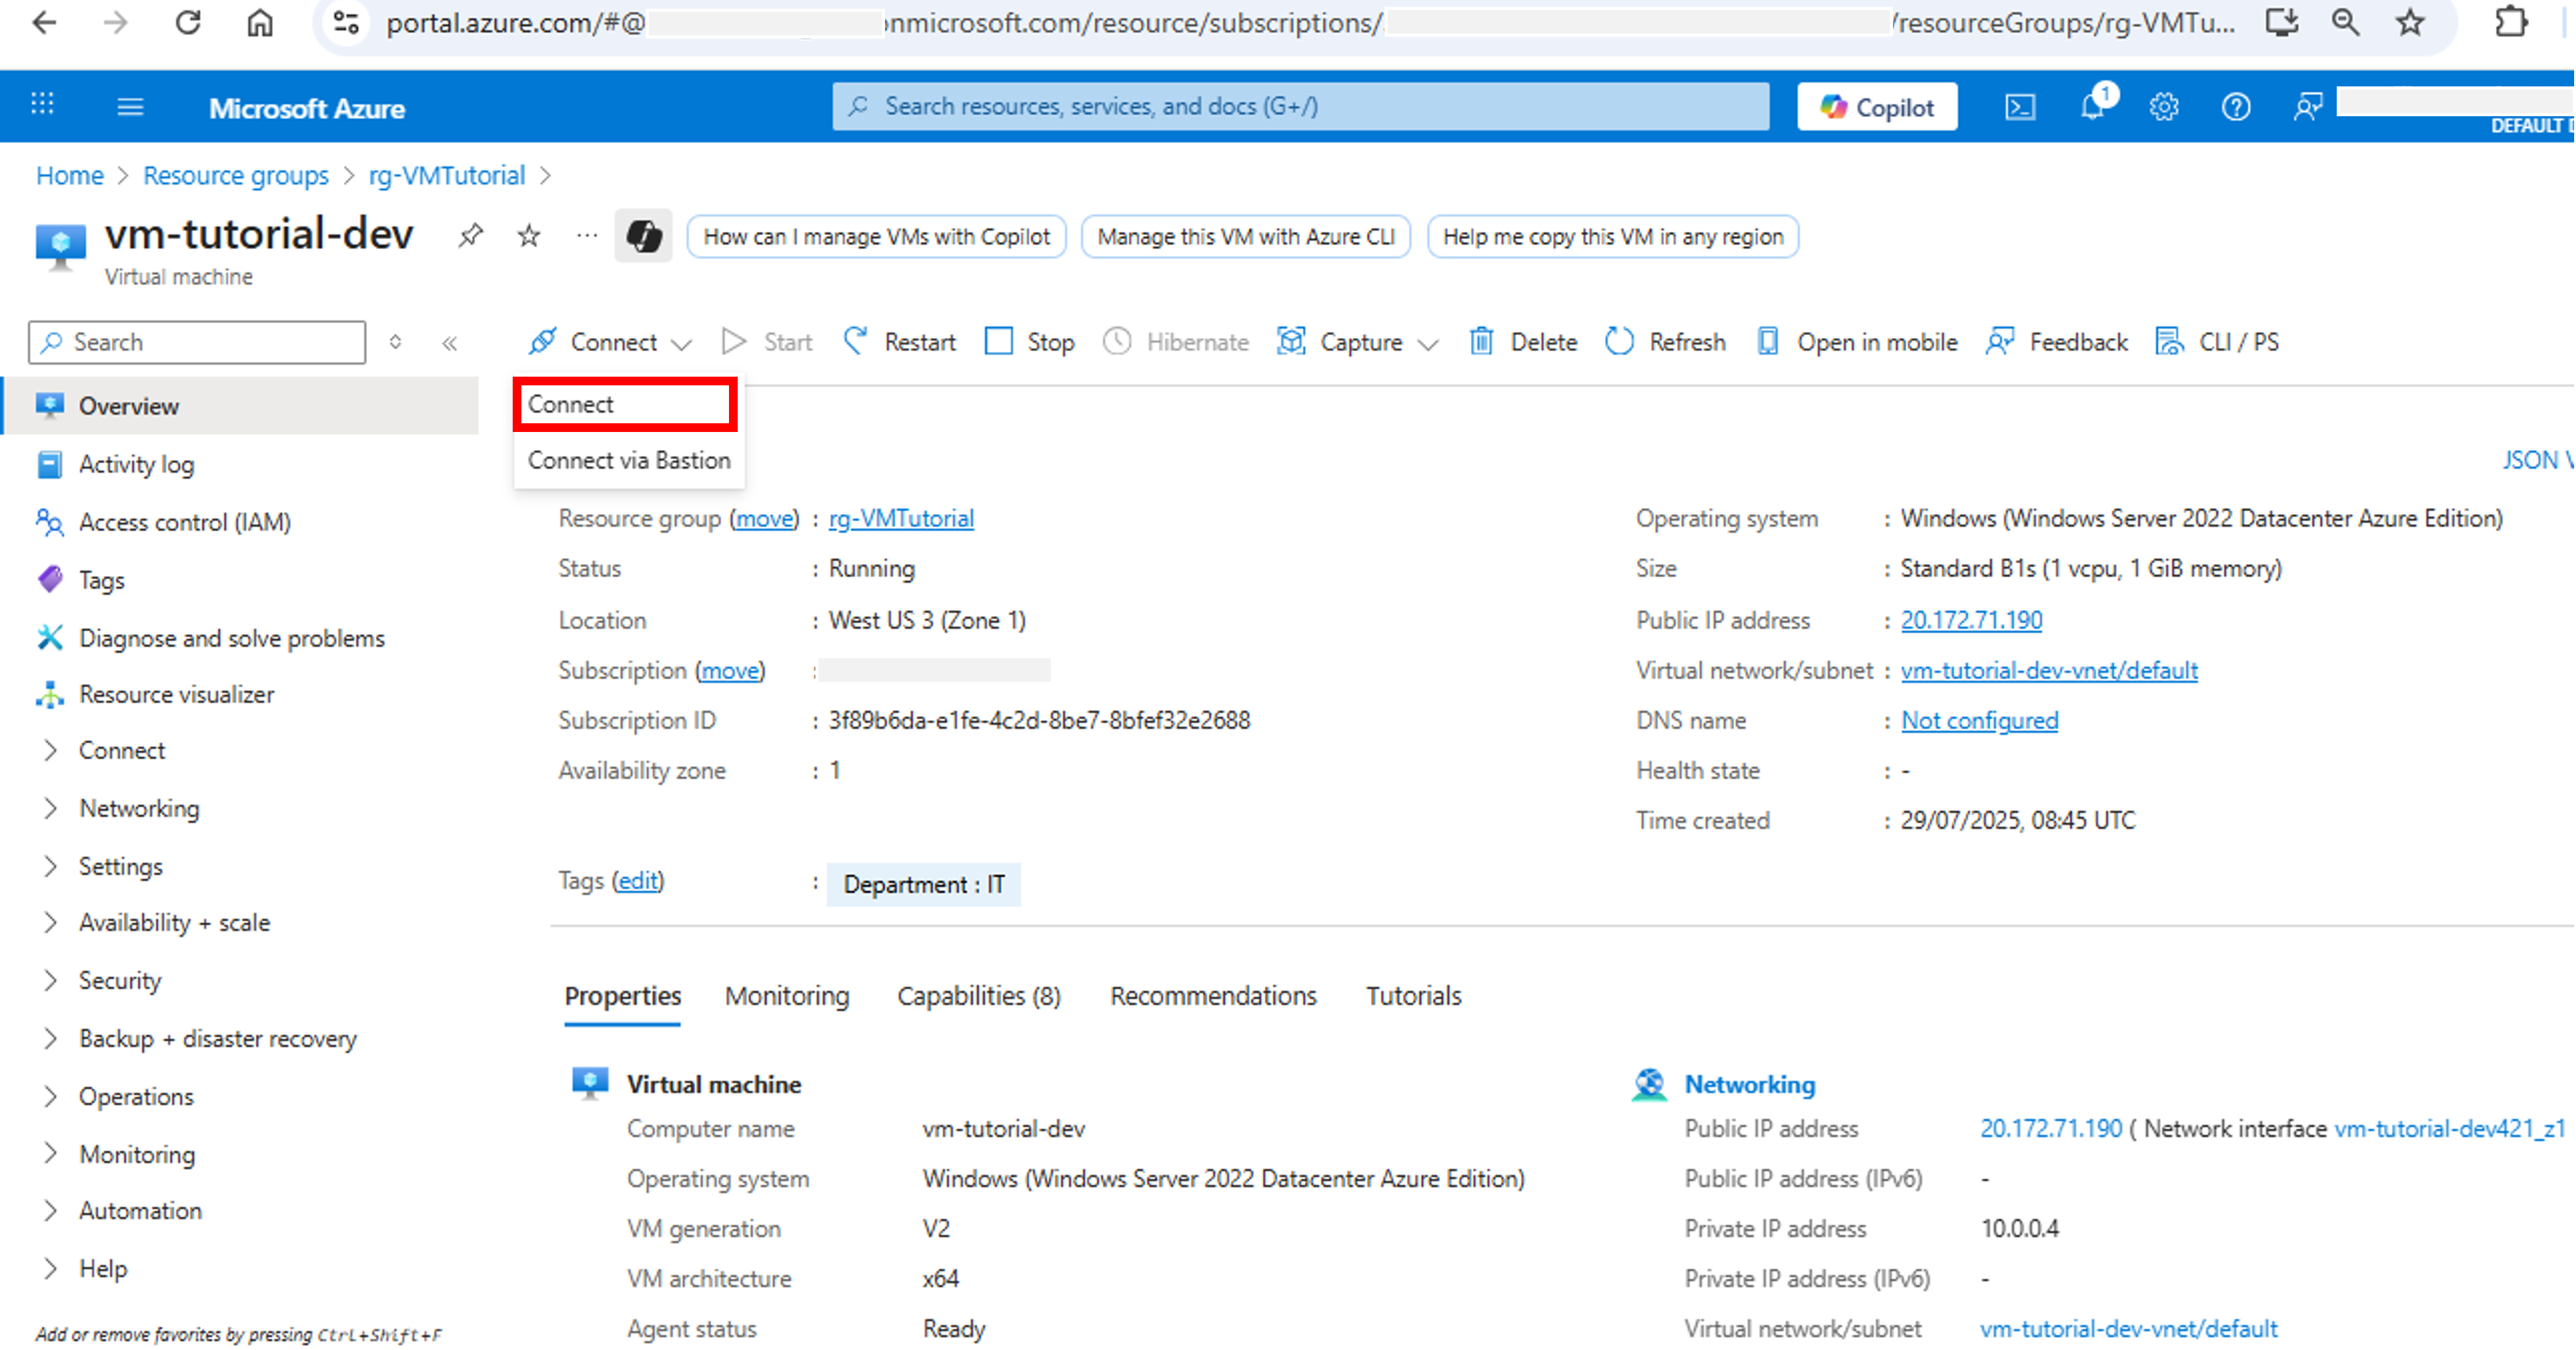Switch to the Monitoring tab

pos(786,995)
